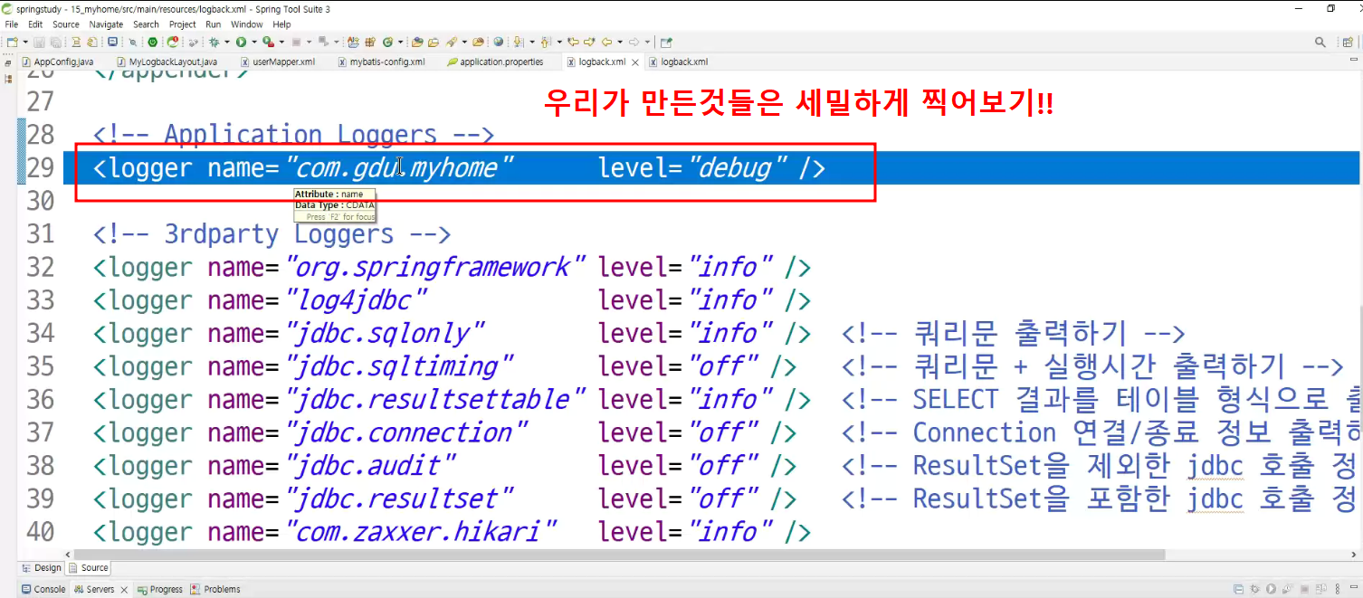Click the Next Annotation icon

coord(518,42)
